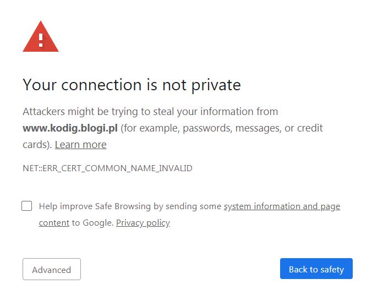Expand details with the Advanced button

(x=52, y=269)
